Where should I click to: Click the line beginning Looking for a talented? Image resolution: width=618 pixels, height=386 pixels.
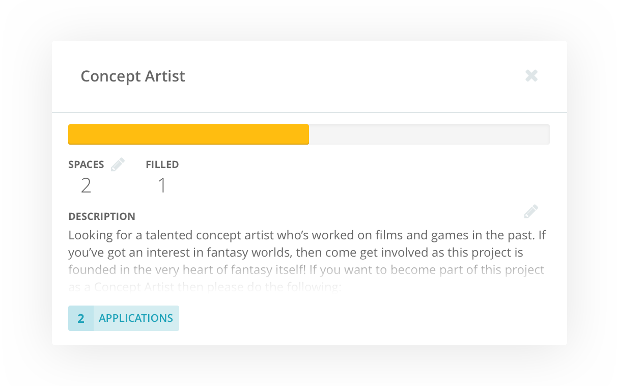(x=307, y=236)
